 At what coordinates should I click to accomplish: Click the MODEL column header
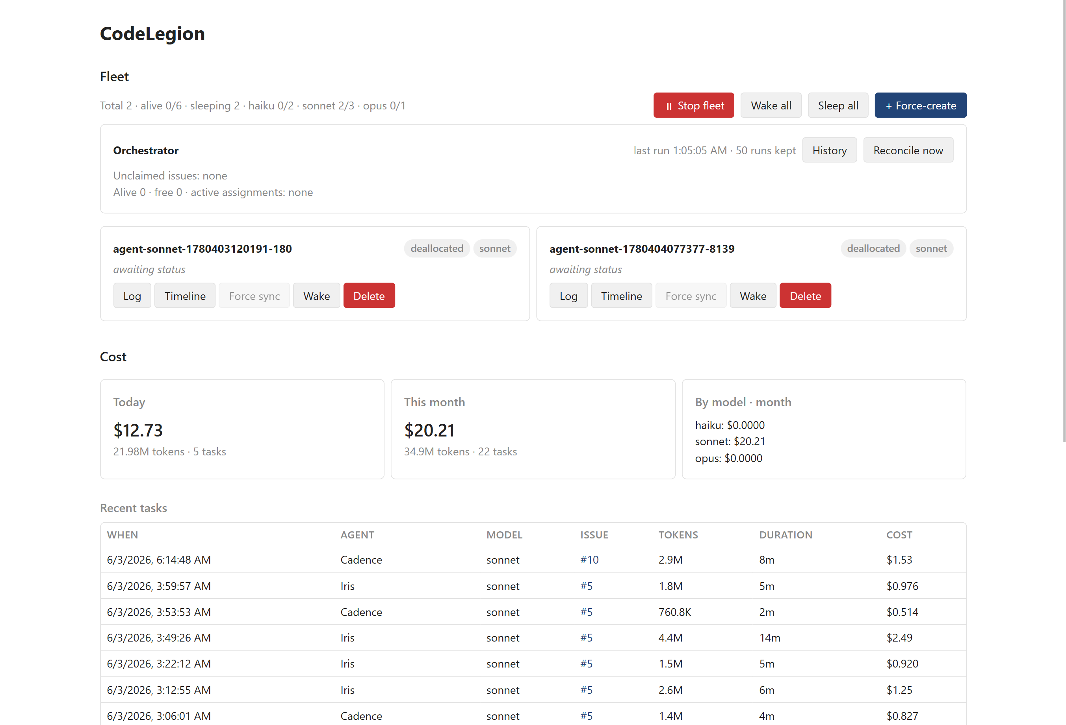tap(504, 535)
